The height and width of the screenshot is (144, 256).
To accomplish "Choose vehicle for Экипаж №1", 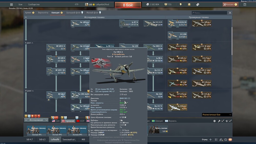I will click(37, 131).
